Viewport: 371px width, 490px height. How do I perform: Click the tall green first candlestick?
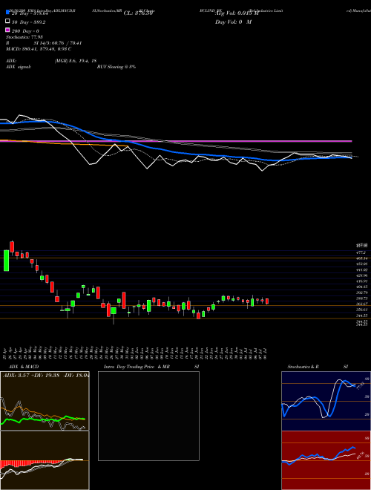[6, 261]
